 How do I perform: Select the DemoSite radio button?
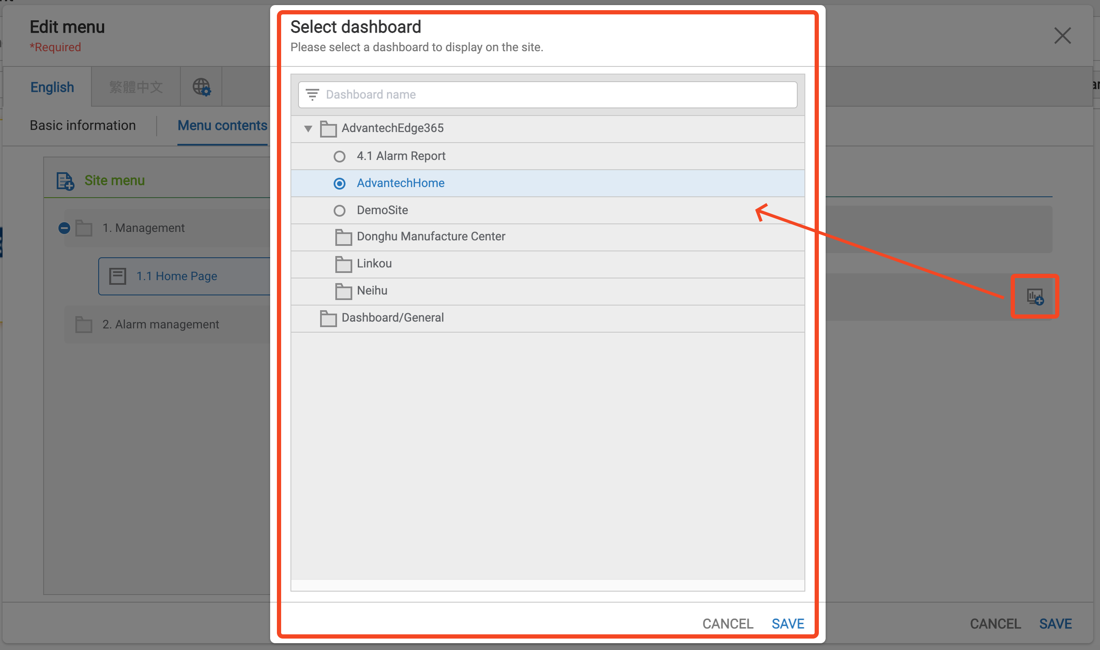(x=339, y=211)
